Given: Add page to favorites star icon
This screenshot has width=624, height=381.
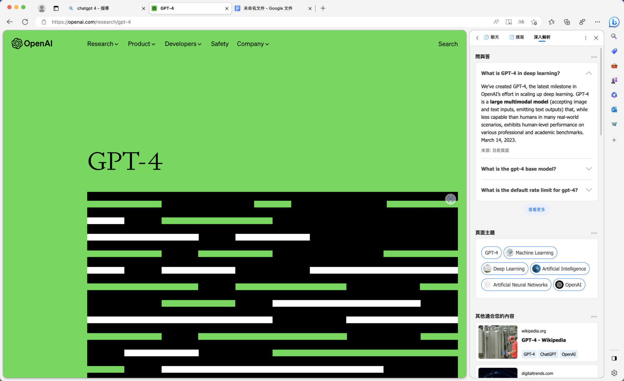Looking at the screenshot, I should point(534,22).
